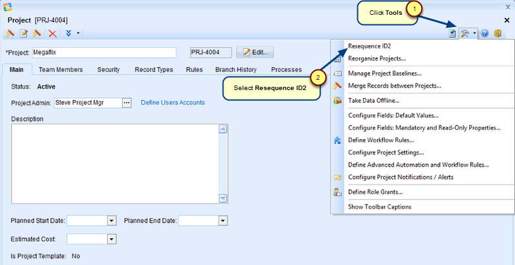Open the Estimated Cost dropdown
515x265 pixels.
click(111, 239)
